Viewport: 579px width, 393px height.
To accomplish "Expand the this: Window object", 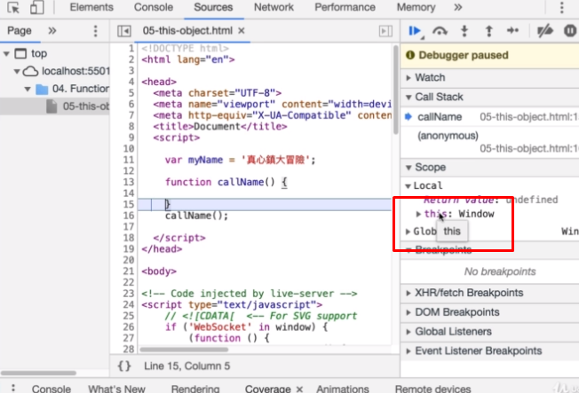I will [418, 214].
